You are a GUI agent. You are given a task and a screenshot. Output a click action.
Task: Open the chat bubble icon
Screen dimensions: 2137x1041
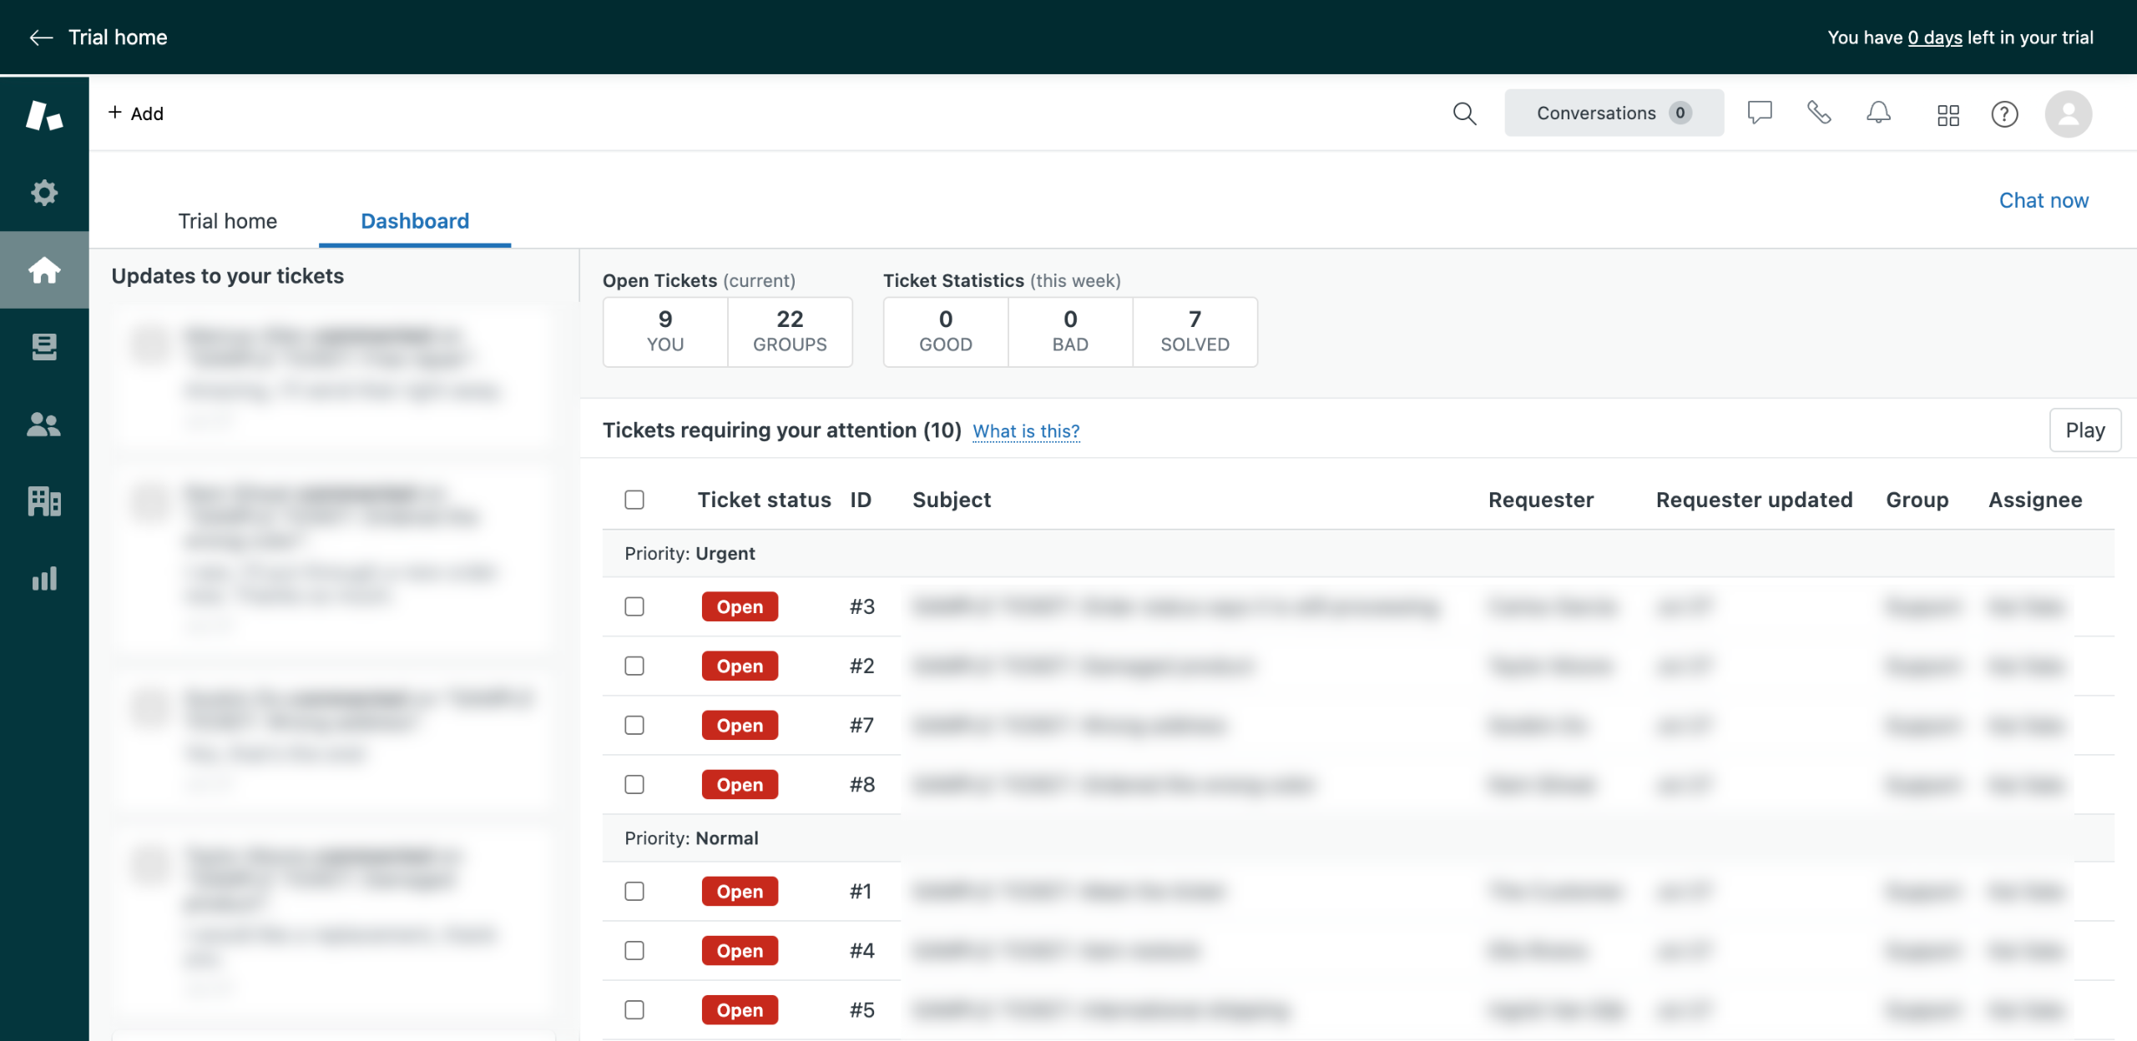[1760, 113]
